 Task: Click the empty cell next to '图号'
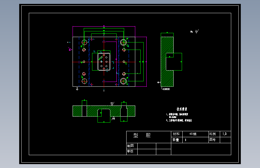pos(226,140)
